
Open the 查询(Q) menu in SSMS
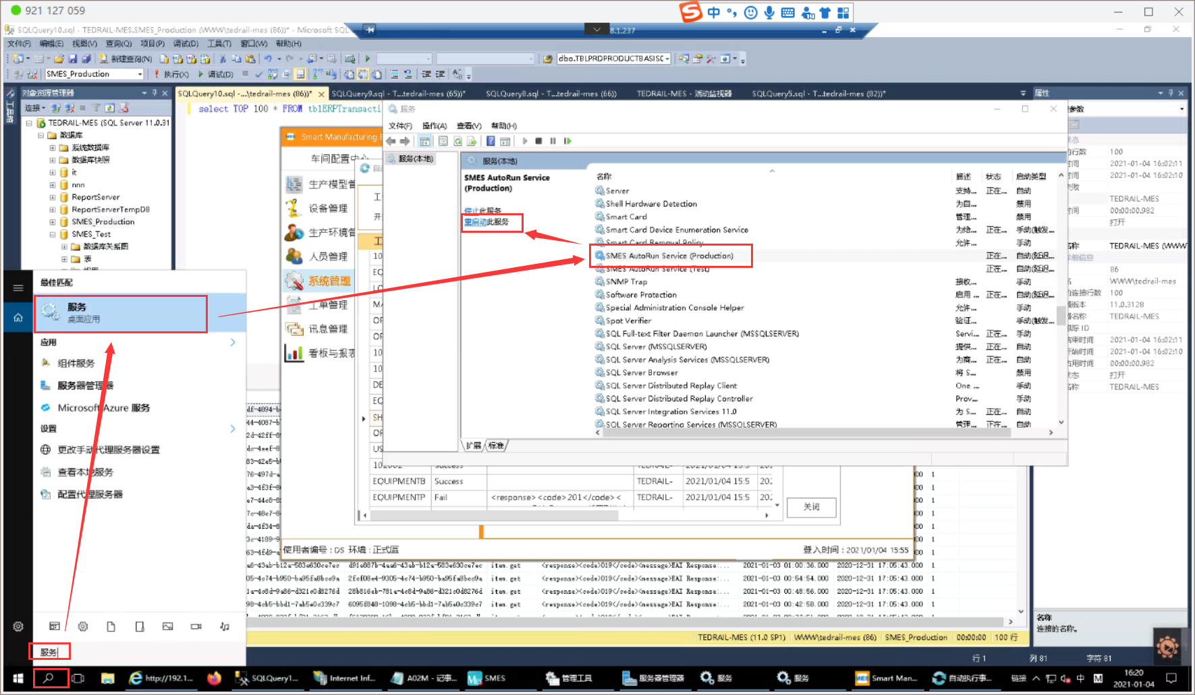(119, 44)
